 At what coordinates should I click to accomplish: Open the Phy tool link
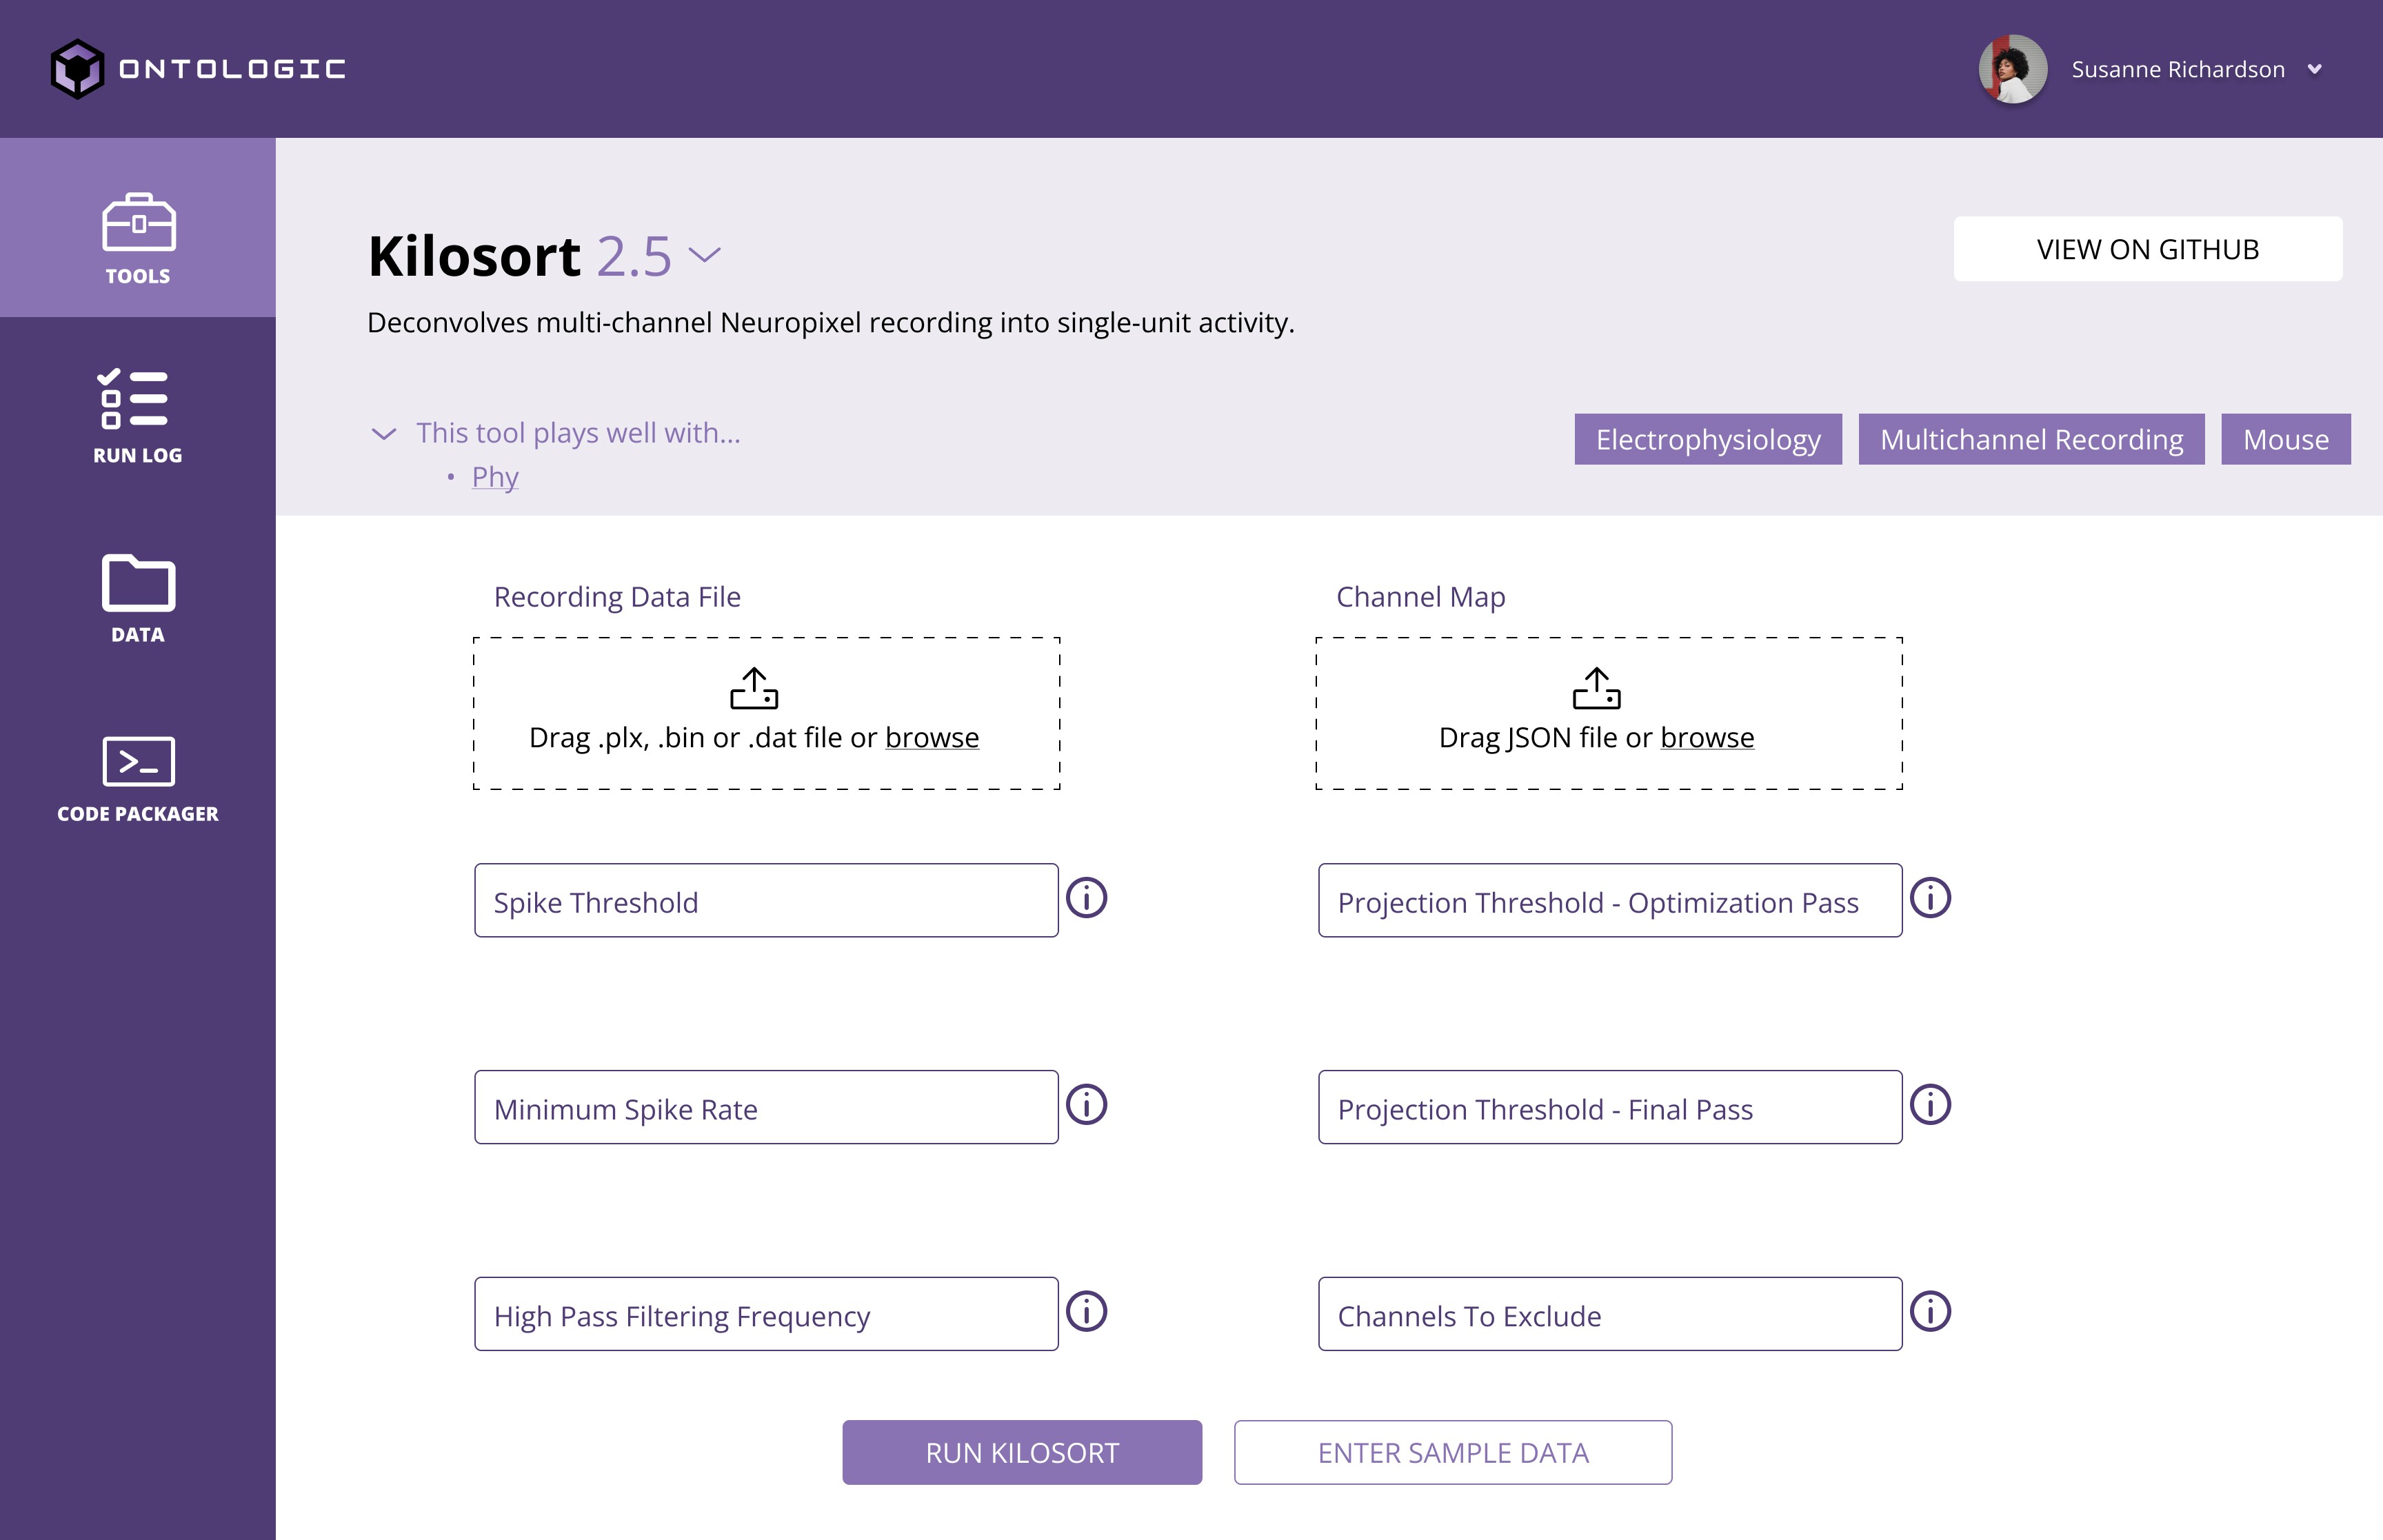495,477
